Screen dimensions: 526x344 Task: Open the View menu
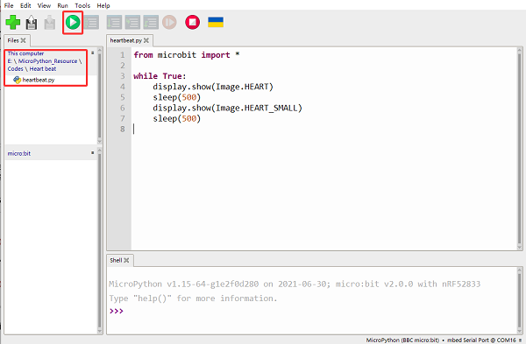click(x=44, y=5)
